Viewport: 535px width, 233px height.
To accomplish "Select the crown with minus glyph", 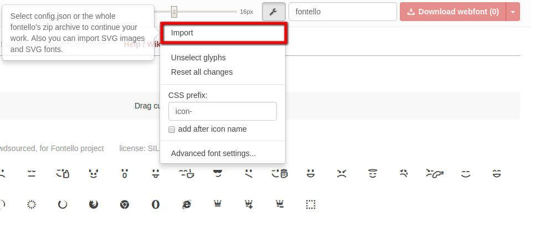I will (x=280, y=204).
